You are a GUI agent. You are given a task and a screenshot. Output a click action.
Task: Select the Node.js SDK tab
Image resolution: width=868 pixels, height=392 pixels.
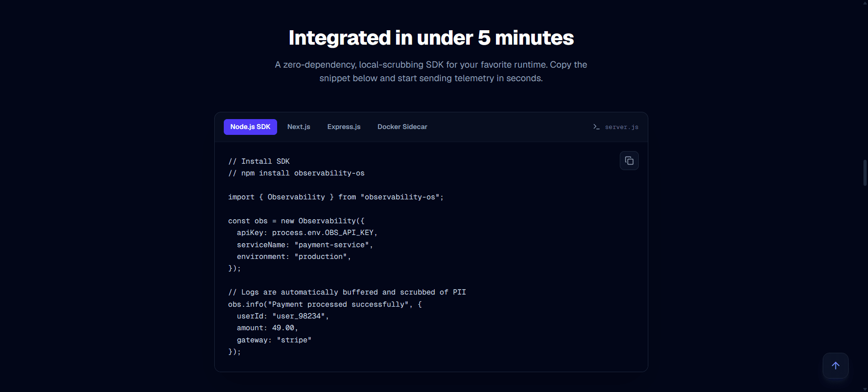pyautogui.click(x=250, y=127)
